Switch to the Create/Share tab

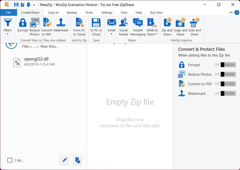coord(30,13)
